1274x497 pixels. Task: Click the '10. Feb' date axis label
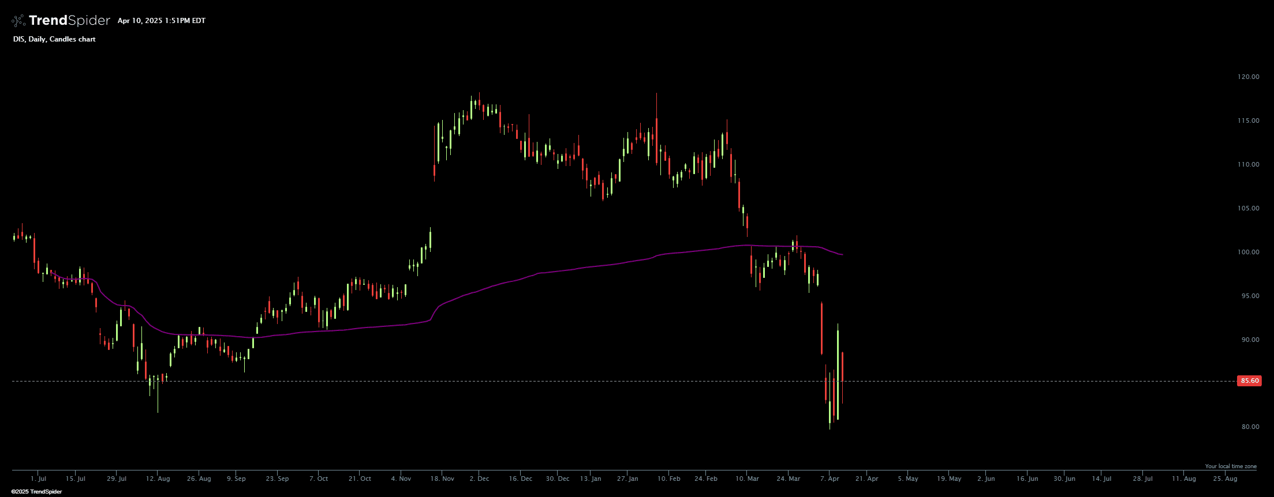point(669,479)
